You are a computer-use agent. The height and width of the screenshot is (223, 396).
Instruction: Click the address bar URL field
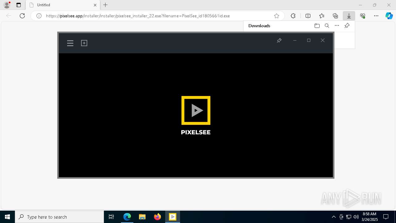tap(157, 16)
